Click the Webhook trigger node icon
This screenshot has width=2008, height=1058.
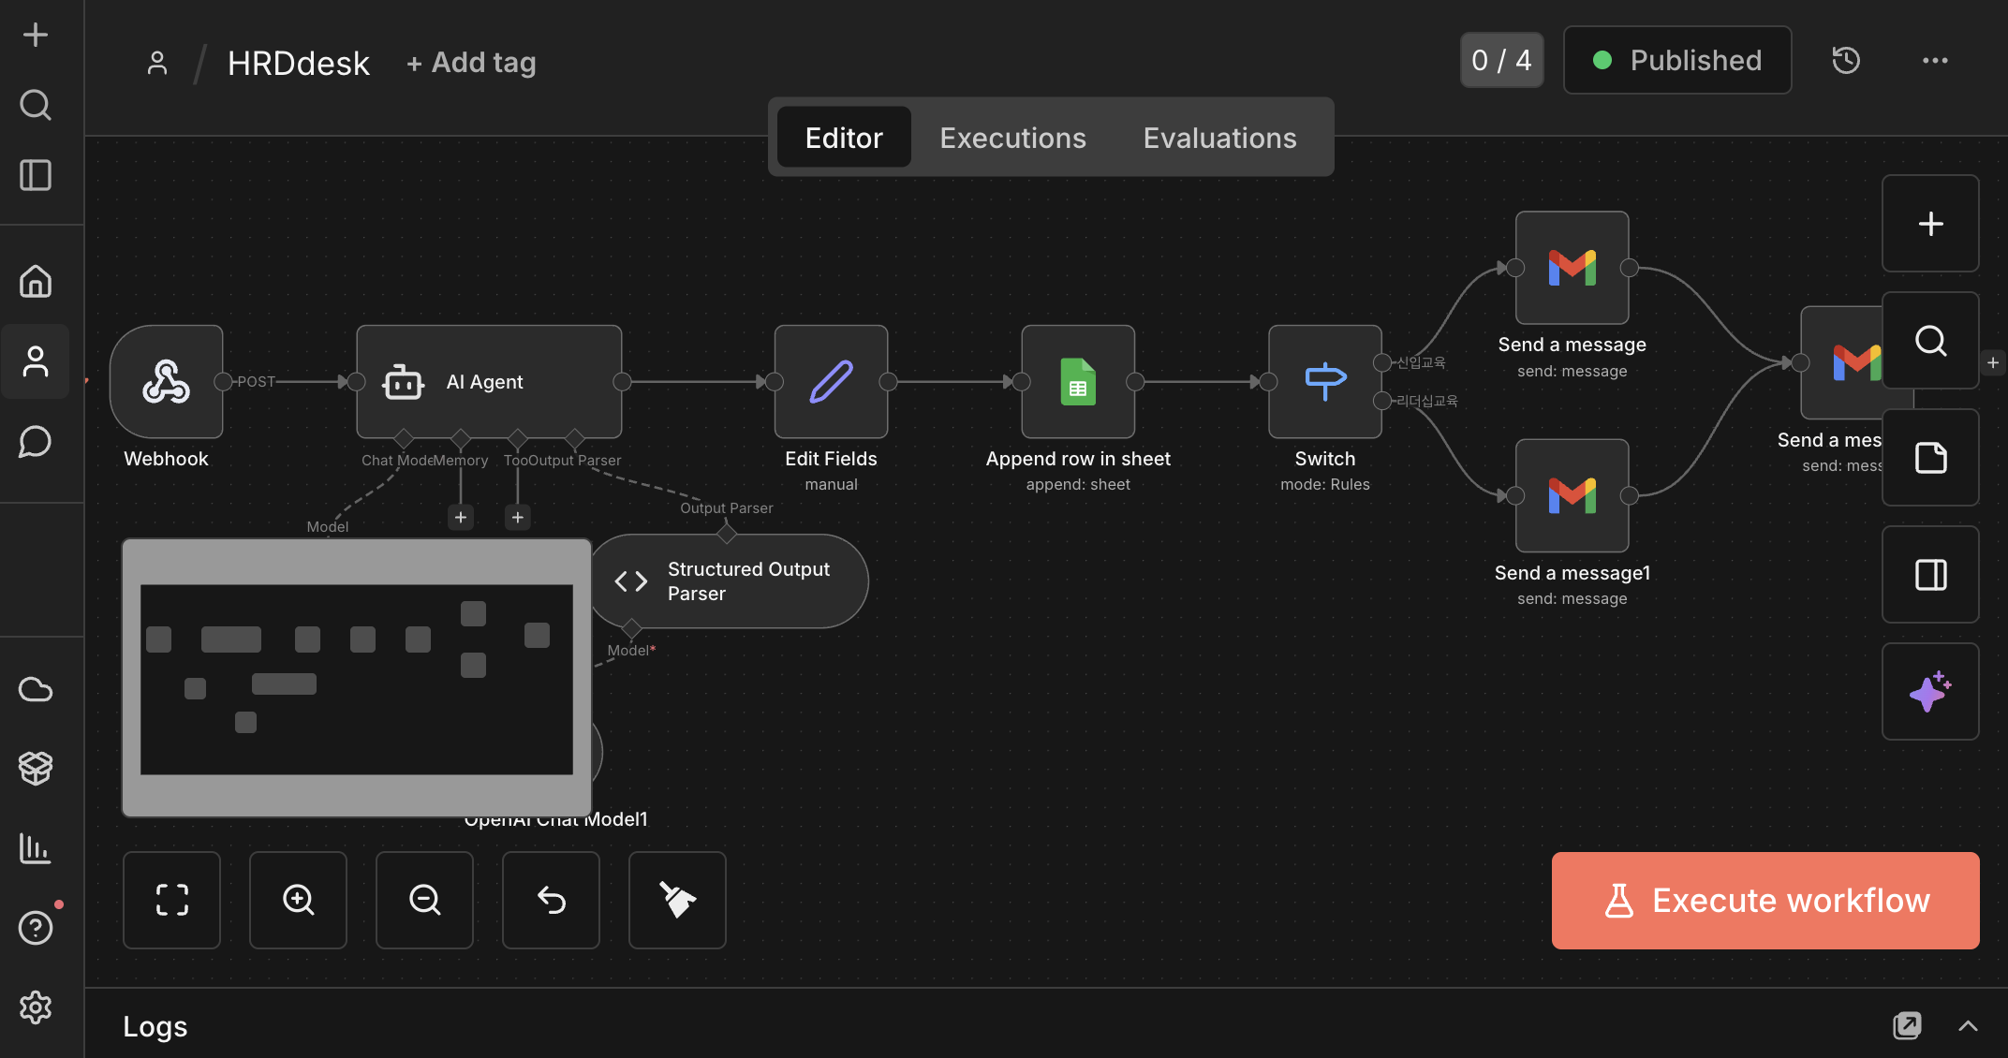click(x=166, y=381)
